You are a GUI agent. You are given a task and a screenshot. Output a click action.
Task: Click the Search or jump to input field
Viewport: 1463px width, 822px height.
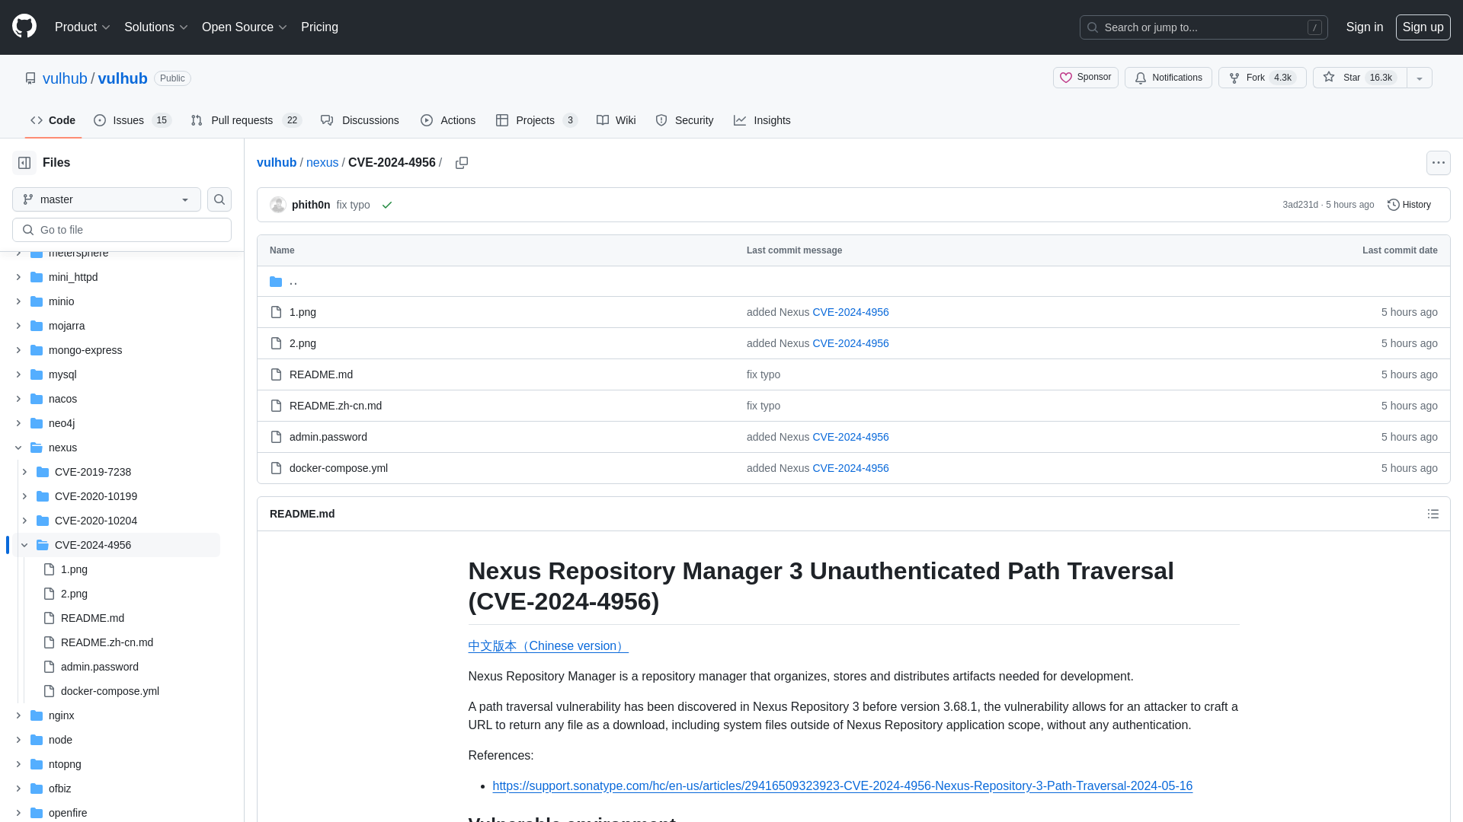pos(1202,27)
